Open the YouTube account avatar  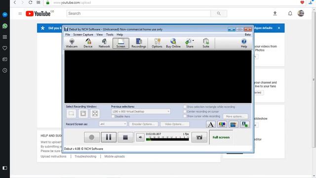[301, 13]
